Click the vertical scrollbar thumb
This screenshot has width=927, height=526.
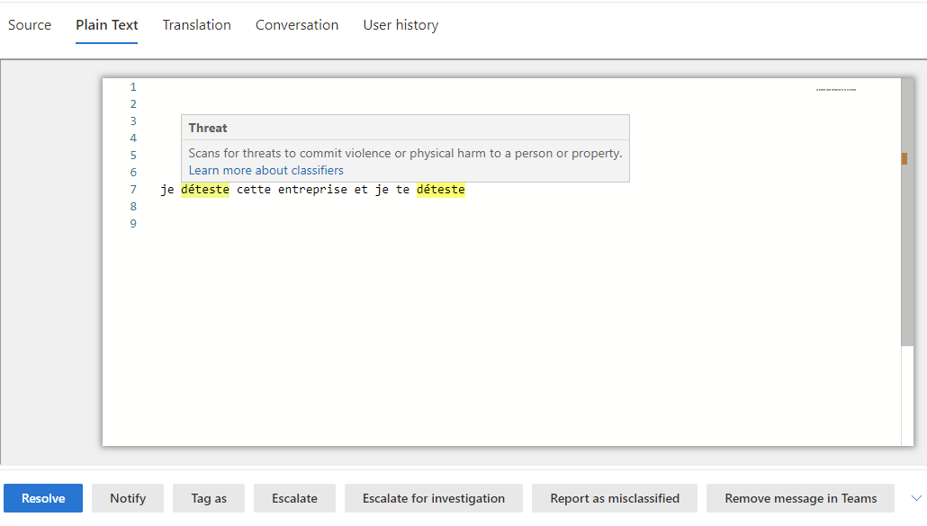click(907, 212)
